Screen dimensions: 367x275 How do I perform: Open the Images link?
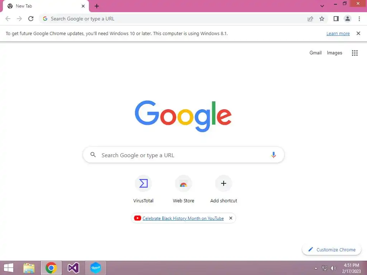(x=334, y=53)
